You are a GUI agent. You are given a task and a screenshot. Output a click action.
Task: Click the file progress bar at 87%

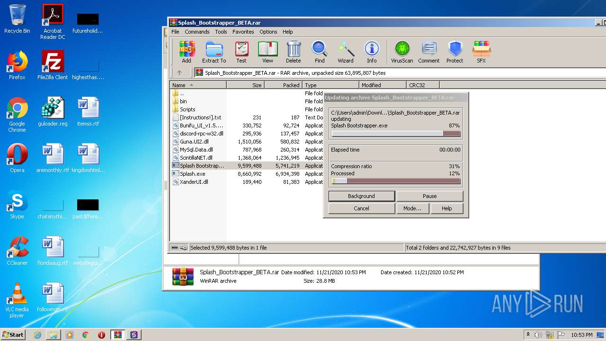click(x=396, y=134)
